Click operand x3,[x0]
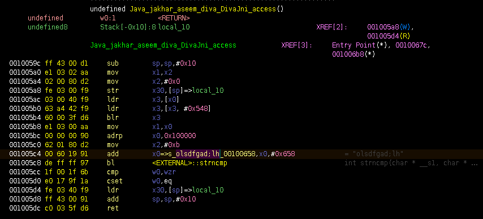Image resolution: width=483 pixels, height=219 pixels. tap(166, 100)
